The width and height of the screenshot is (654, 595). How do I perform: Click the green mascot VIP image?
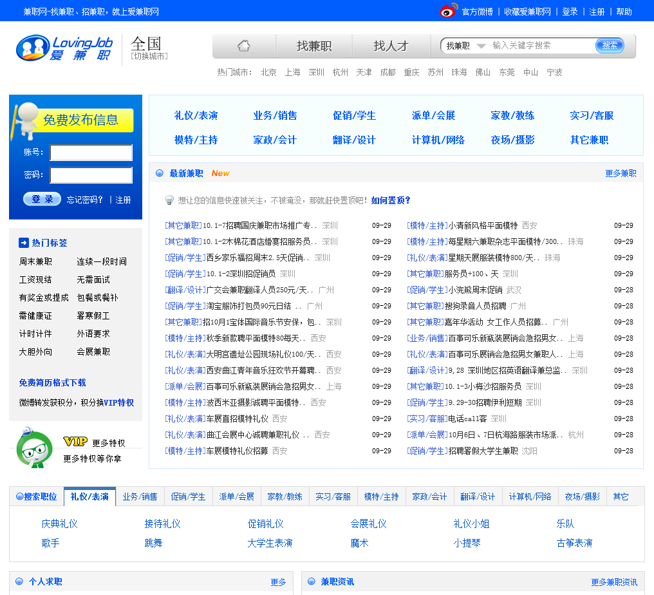point(34,448)
